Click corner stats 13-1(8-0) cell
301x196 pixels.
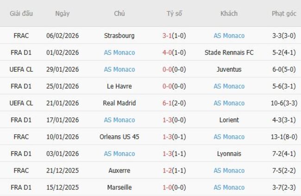(284, 137)
